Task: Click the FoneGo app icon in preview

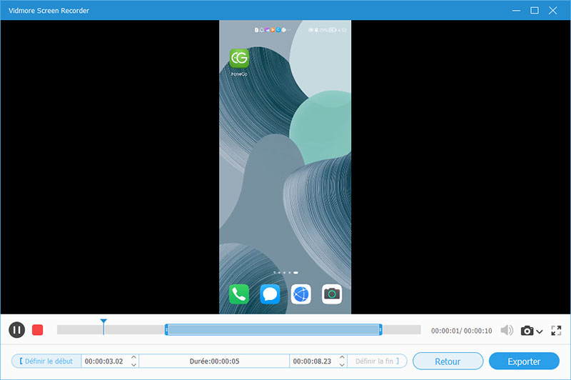Action: pyautogui.click(x=239, y=59)
